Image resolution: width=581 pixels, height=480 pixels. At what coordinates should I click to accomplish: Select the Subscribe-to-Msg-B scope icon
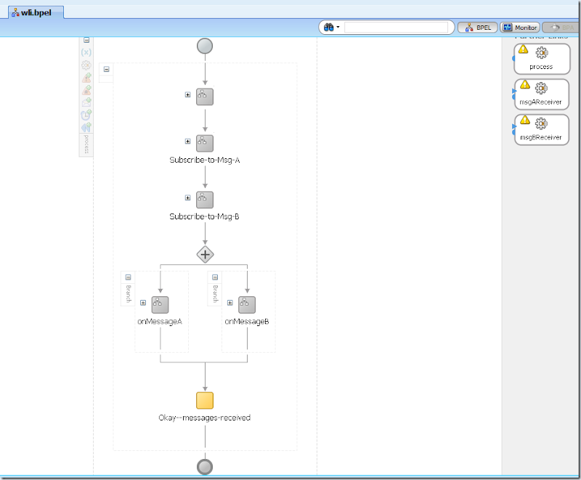coord(205,200)
